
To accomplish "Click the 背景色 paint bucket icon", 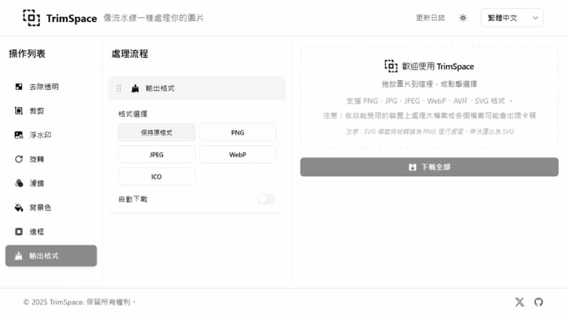I will 19,208.
